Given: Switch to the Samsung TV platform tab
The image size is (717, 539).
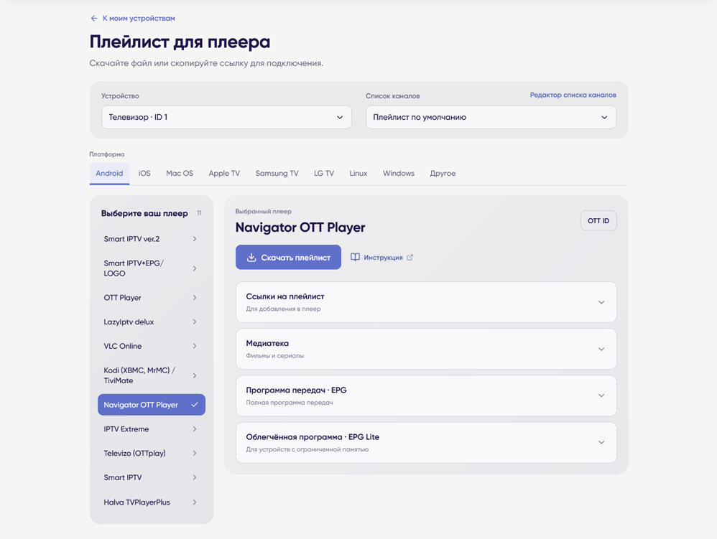Looking at the screenshot, I should [x=277, y=173].
